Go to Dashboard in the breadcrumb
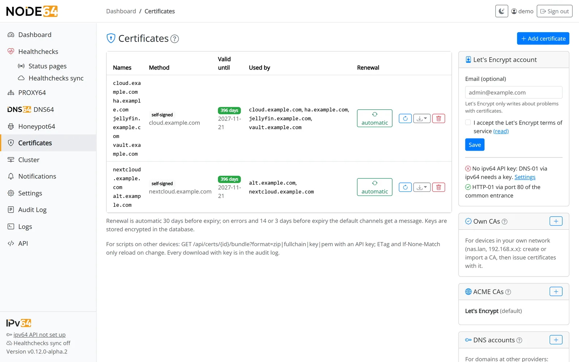 click(121, 11)
